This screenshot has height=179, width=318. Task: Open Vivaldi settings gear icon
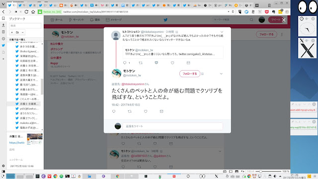tap(3, 166)
